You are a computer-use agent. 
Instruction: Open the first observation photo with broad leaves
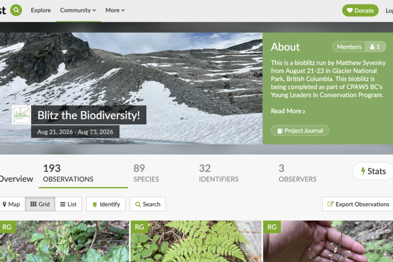pos(64,241)
